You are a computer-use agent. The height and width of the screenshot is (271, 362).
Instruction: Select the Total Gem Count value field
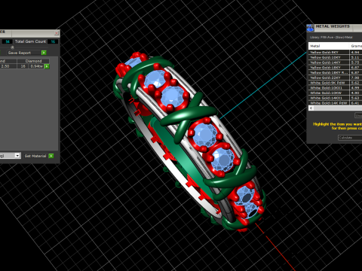pos(53,41)
